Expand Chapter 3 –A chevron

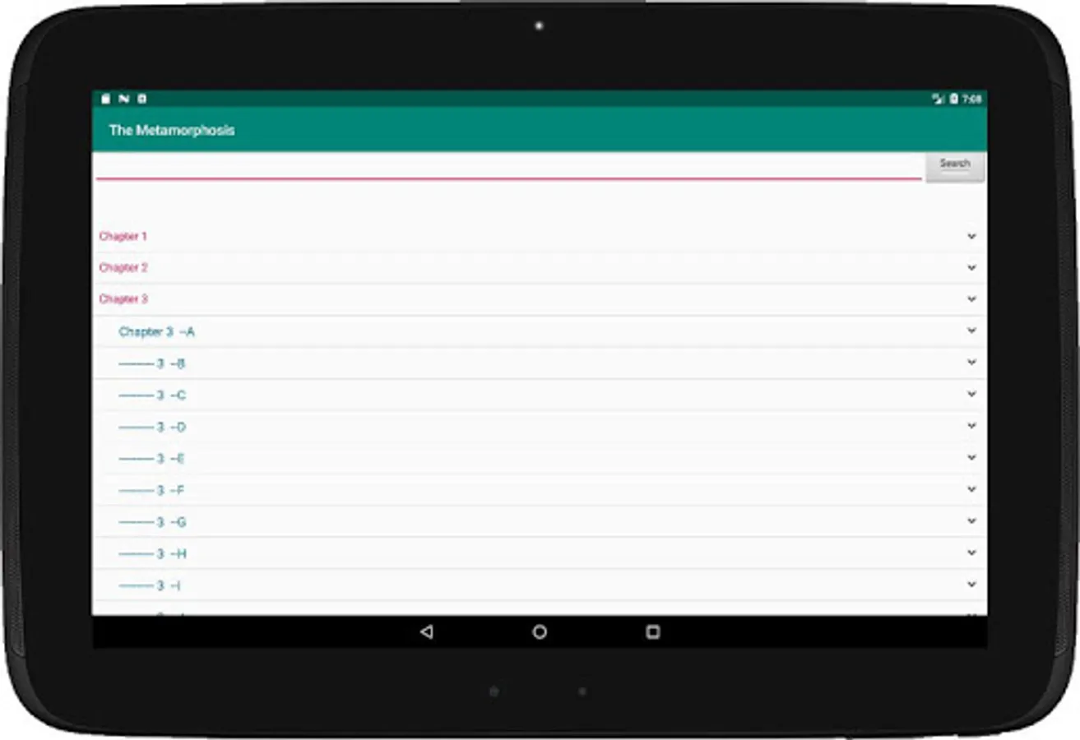coord(971,331)
